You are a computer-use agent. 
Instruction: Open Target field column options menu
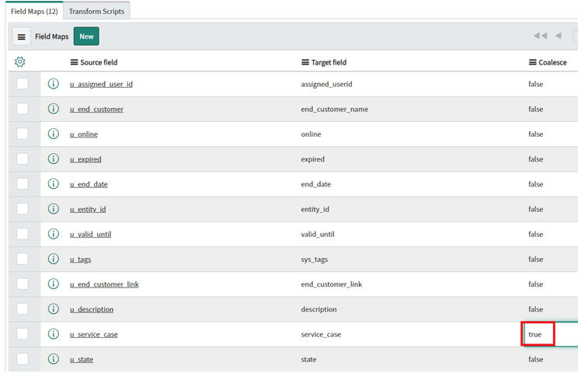(x=305, y=62)
